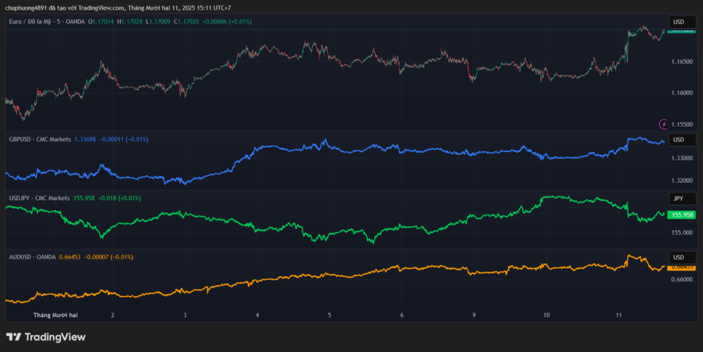
Task: Select the USDJPY · CMC Markets legend label
Action: coord(39,198)
